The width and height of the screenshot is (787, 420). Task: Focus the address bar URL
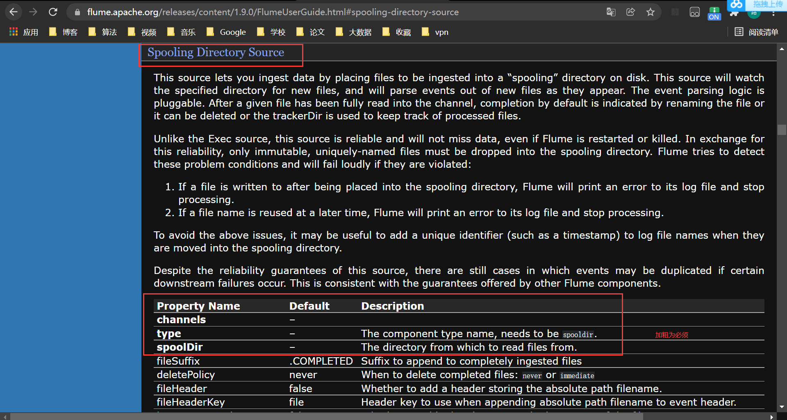click(273, 12)
